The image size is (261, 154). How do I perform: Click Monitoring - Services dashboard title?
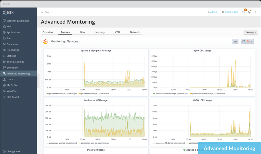click(x=64, y=42)
